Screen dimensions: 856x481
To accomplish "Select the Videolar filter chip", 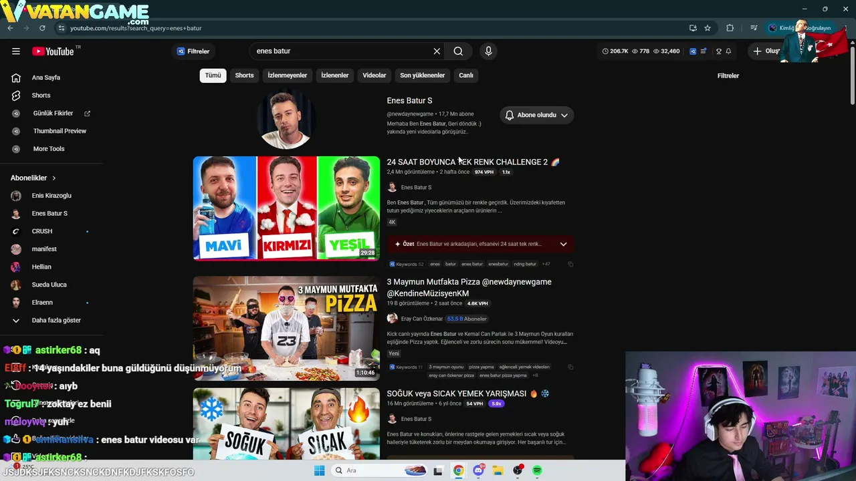I will point(374,75).
